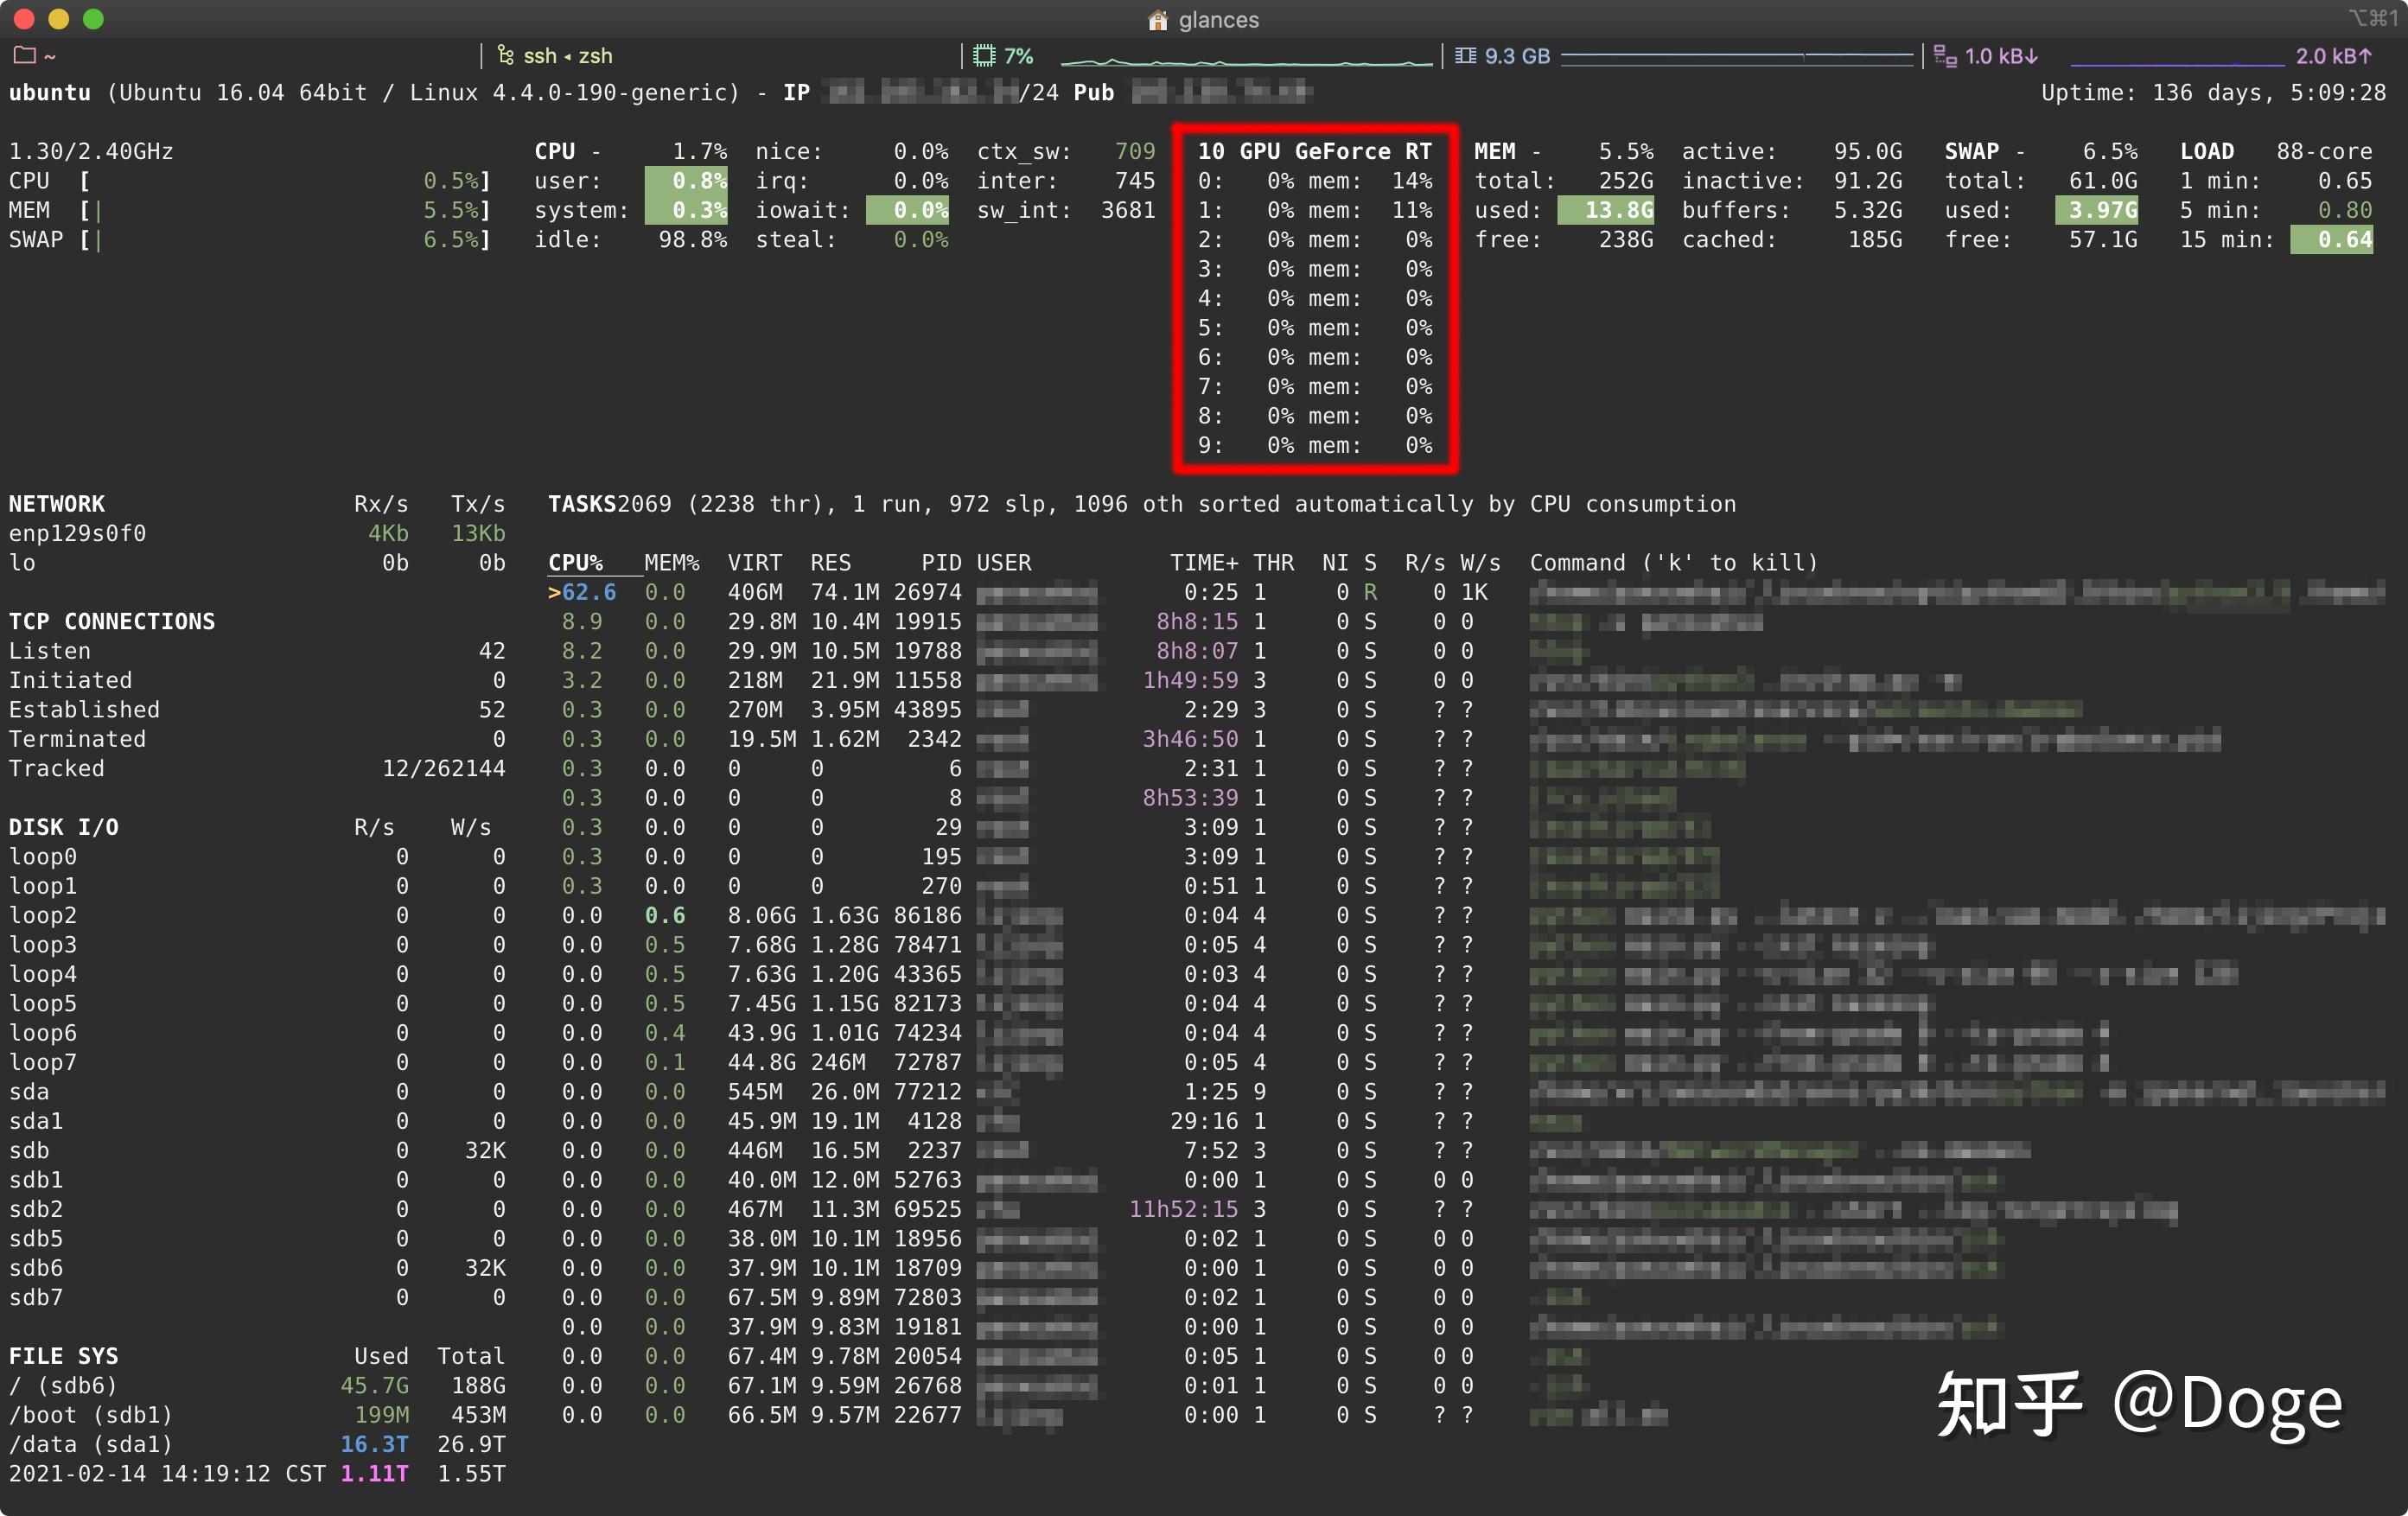Click the folder icon in status bar

[x=25, y=56]
